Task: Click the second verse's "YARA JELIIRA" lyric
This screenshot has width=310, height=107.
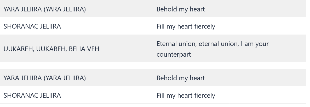Action: (23, 78)
